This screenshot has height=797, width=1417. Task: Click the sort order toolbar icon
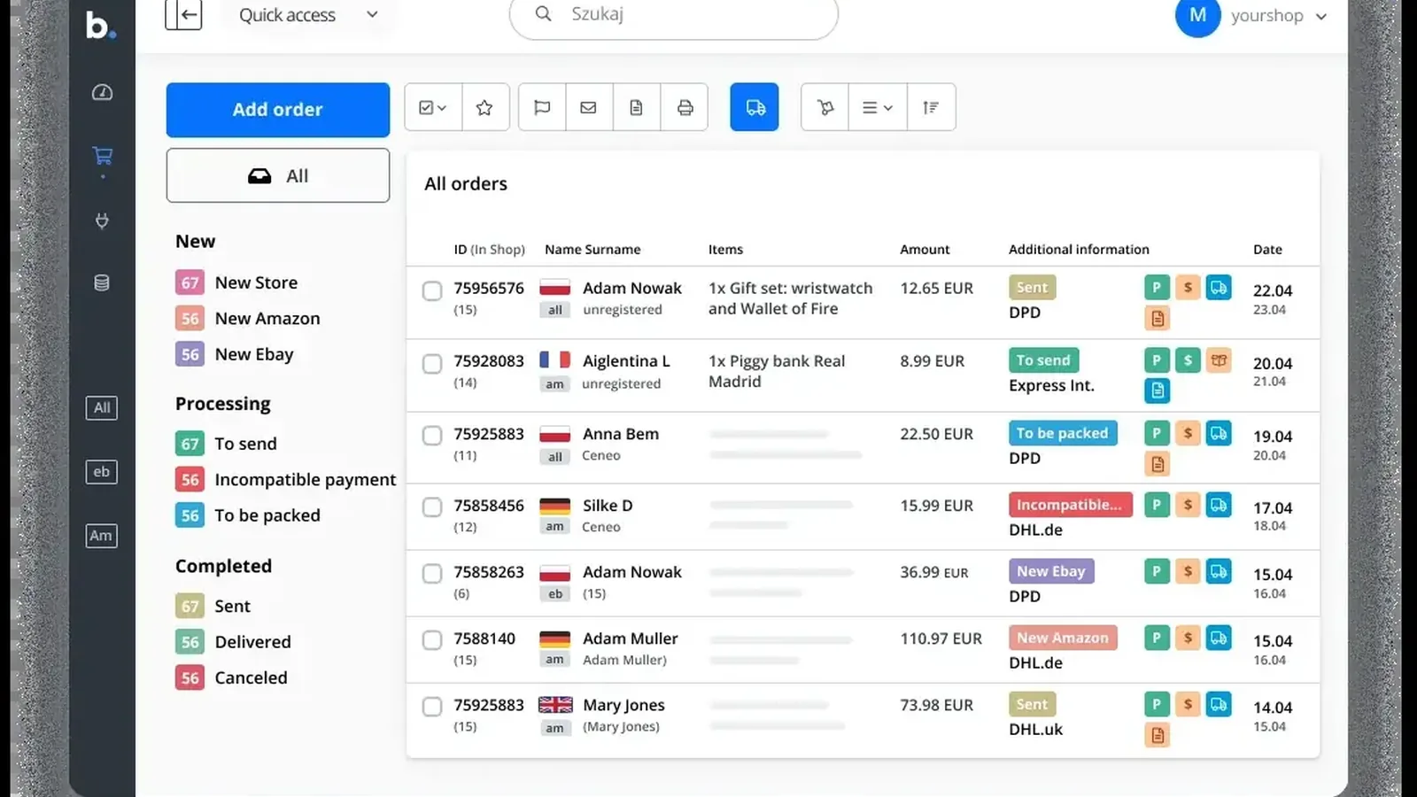coord(931,107)
